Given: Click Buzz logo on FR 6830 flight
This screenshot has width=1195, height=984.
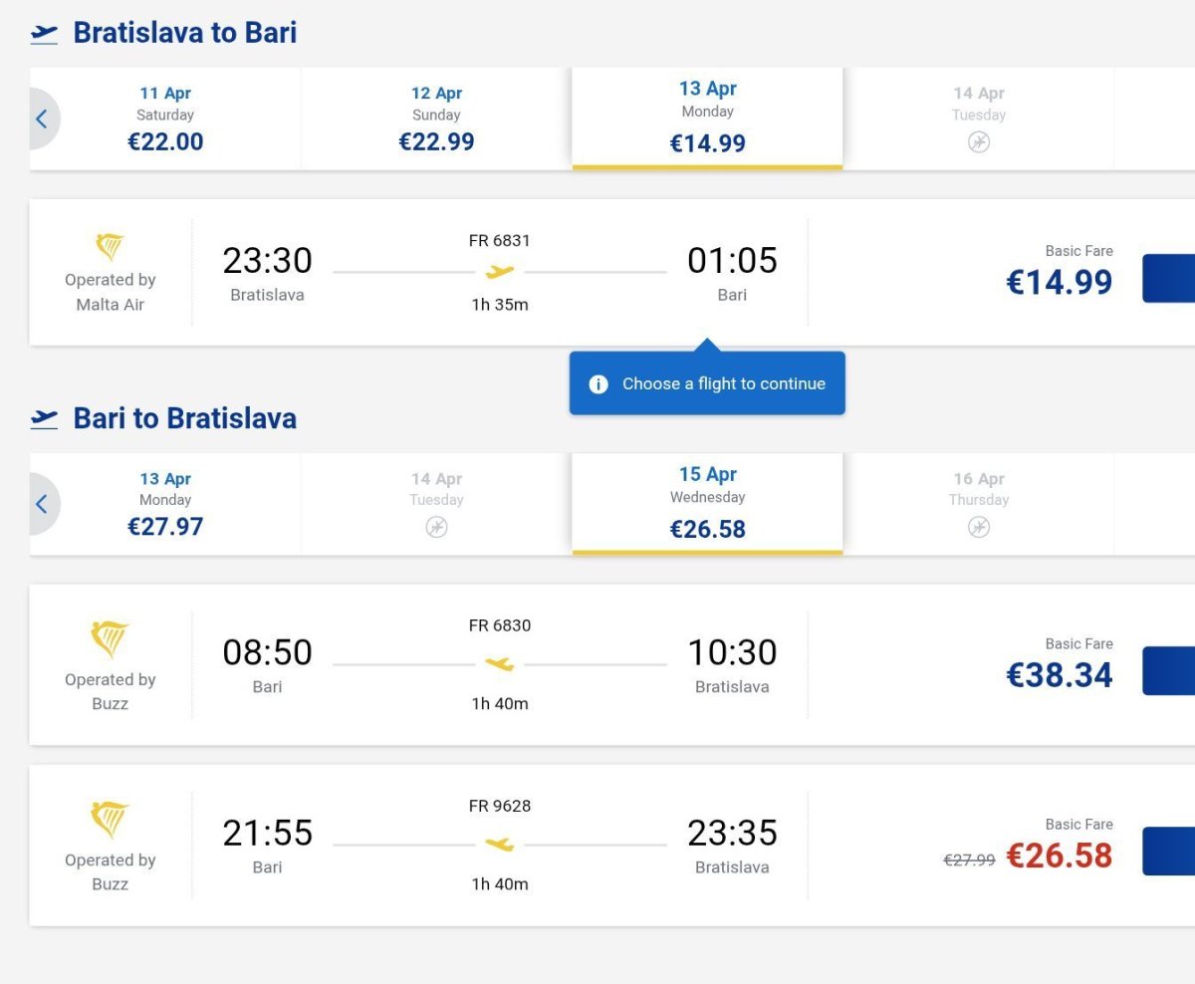Looking at the screenshot, I should coord(110,639).
